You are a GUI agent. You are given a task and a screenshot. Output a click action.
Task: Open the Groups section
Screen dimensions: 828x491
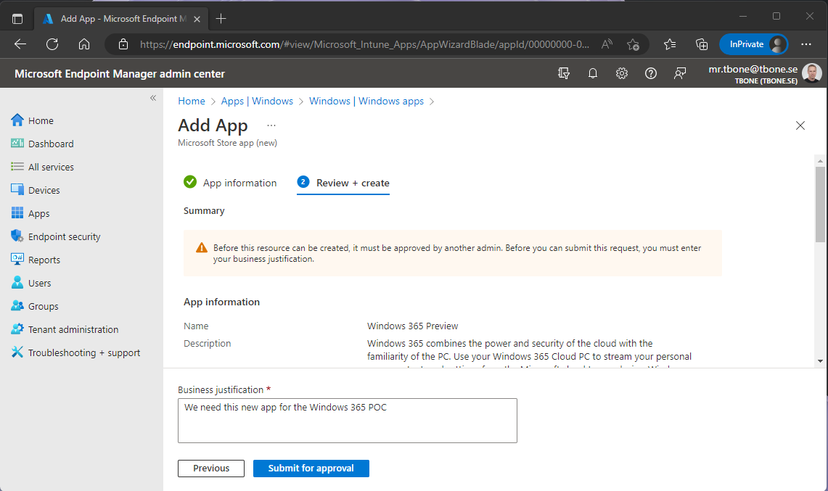click(41, 305)
